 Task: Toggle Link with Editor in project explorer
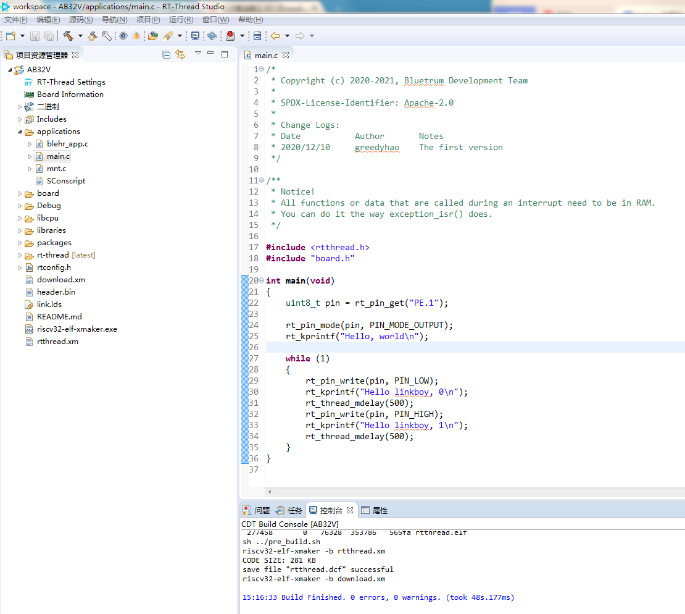pos(180,54)
